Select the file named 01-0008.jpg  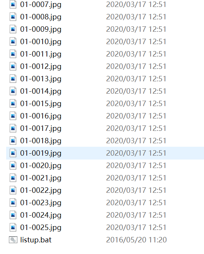pyautogui.click(x=41, y=17)
